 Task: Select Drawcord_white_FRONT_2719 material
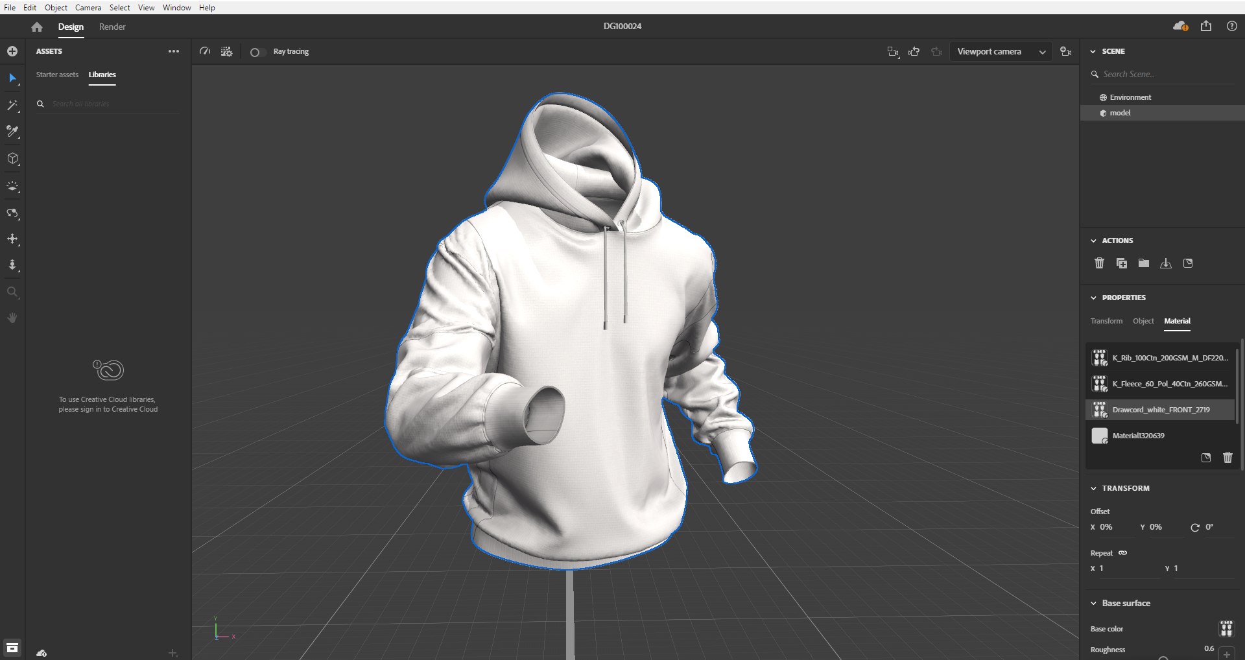click(1160, 410)
